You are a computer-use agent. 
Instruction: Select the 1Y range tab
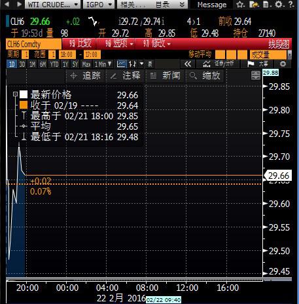tap(65, 64)
